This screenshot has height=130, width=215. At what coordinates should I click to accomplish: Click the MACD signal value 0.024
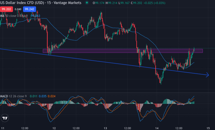(x=52, y=96)
